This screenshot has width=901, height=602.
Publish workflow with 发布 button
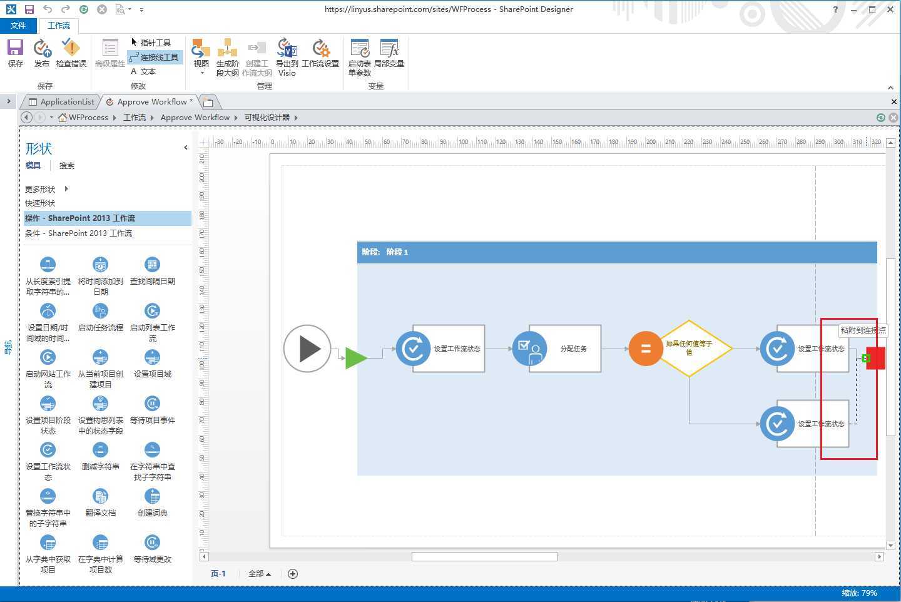coord(42,53)
